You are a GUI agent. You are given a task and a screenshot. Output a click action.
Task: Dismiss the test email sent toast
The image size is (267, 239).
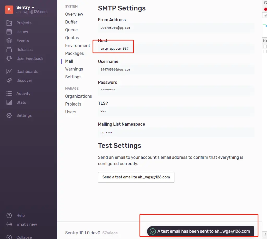click(x=201, y=231)
